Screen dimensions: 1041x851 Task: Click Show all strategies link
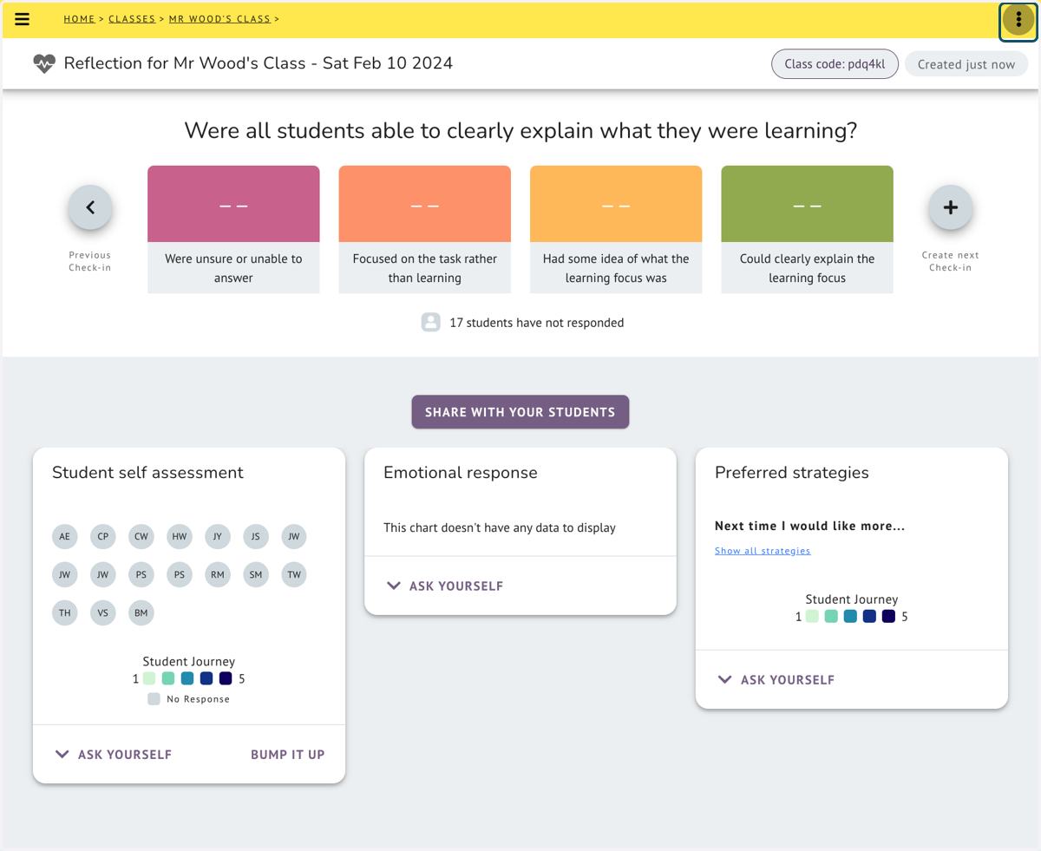pyautogui.click(x=763, y=551)
